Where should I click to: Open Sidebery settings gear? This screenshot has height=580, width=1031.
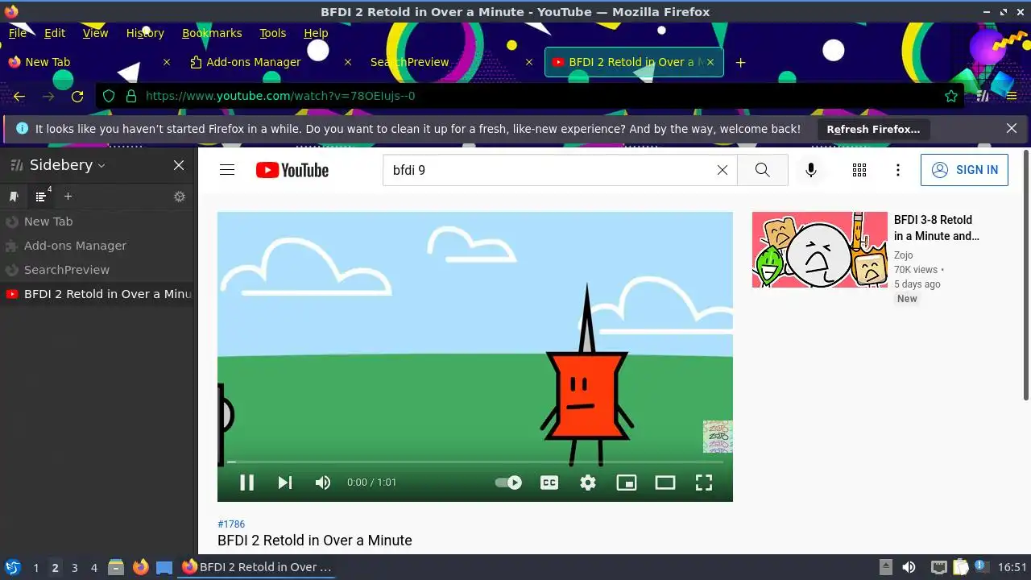(x=180, y=197)
